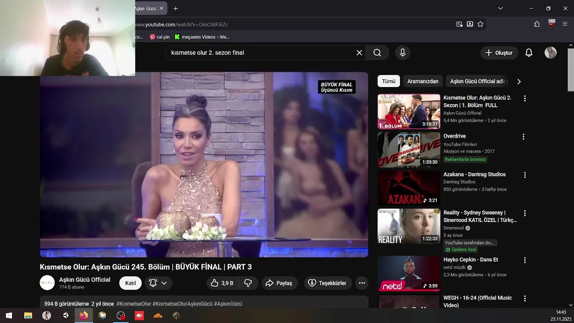The height and width of the screenshot is (323, 574).
Task: Open the cal pin bookmark
Action: (x=160, y=37)
